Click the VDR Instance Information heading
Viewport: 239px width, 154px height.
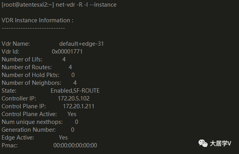pyautogui.click(x=38, y=20)
